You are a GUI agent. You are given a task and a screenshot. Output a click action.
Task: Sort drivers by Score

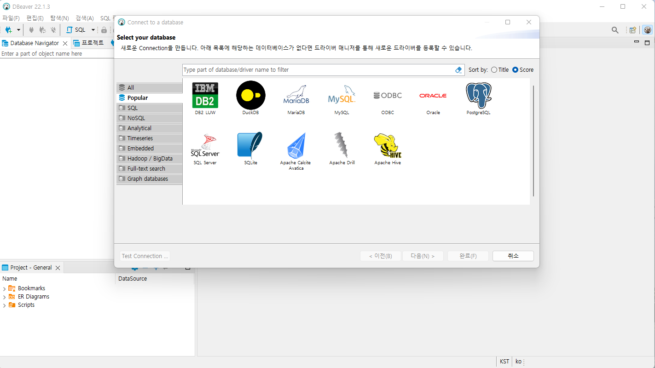pyautogui.click(x=523, y=70)
